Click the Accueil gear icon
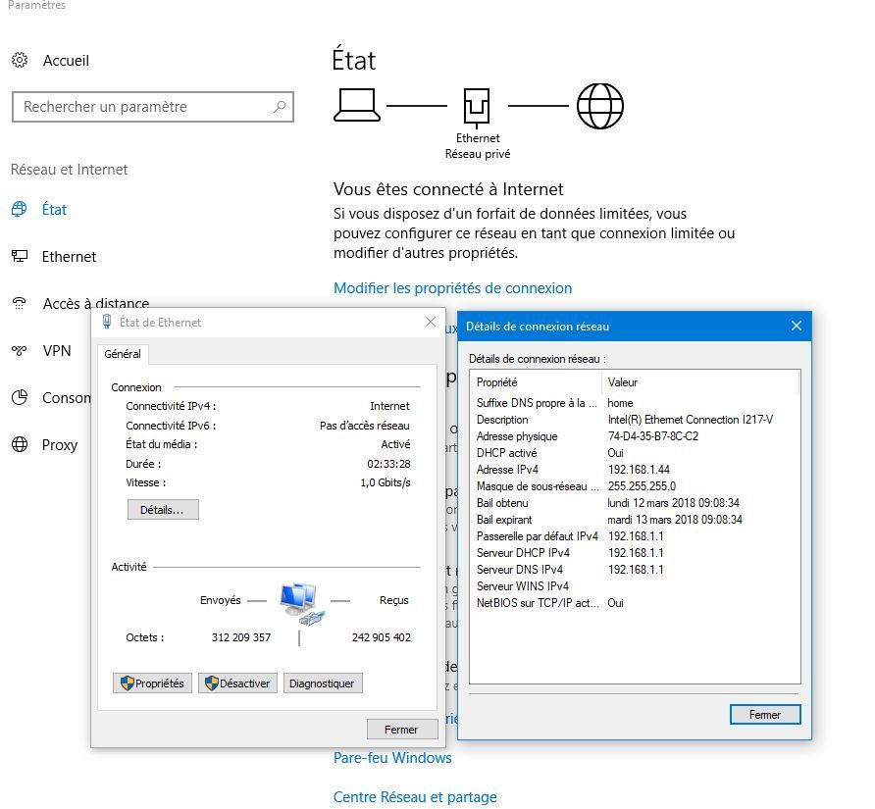Screen dimensions: 875x809 coord(20,61)
